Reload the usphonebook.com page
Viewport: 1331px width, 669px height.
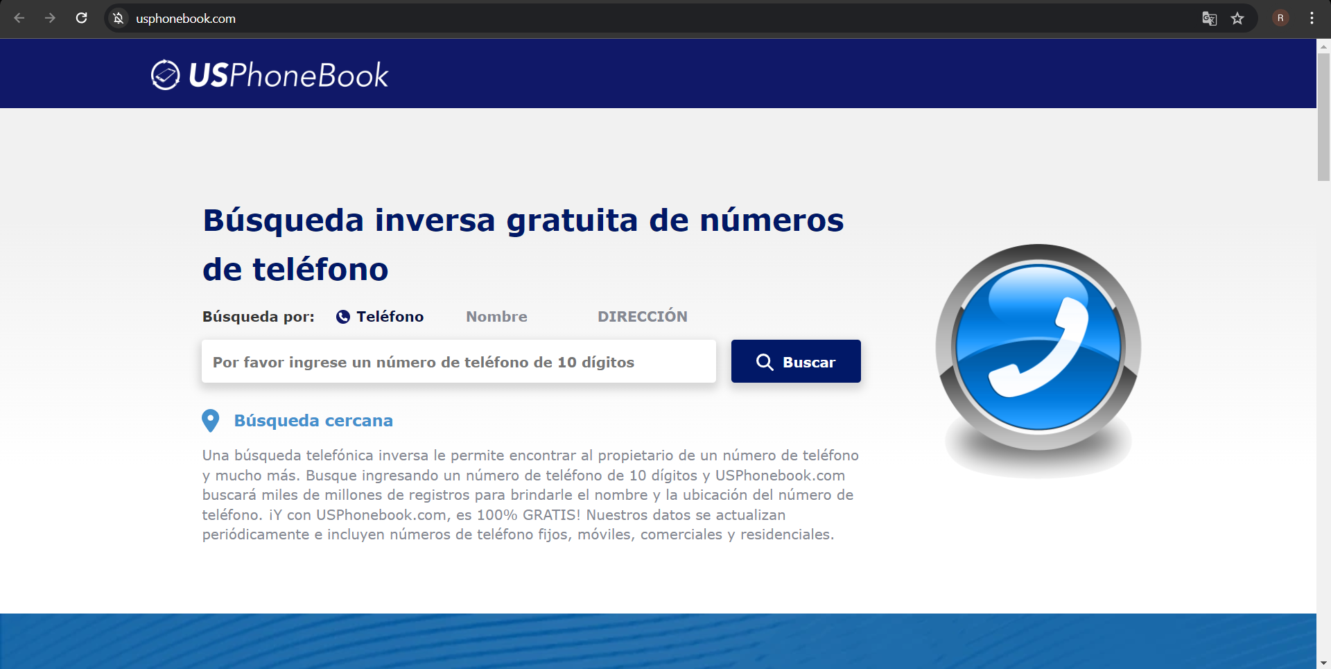tap(81, 18)
